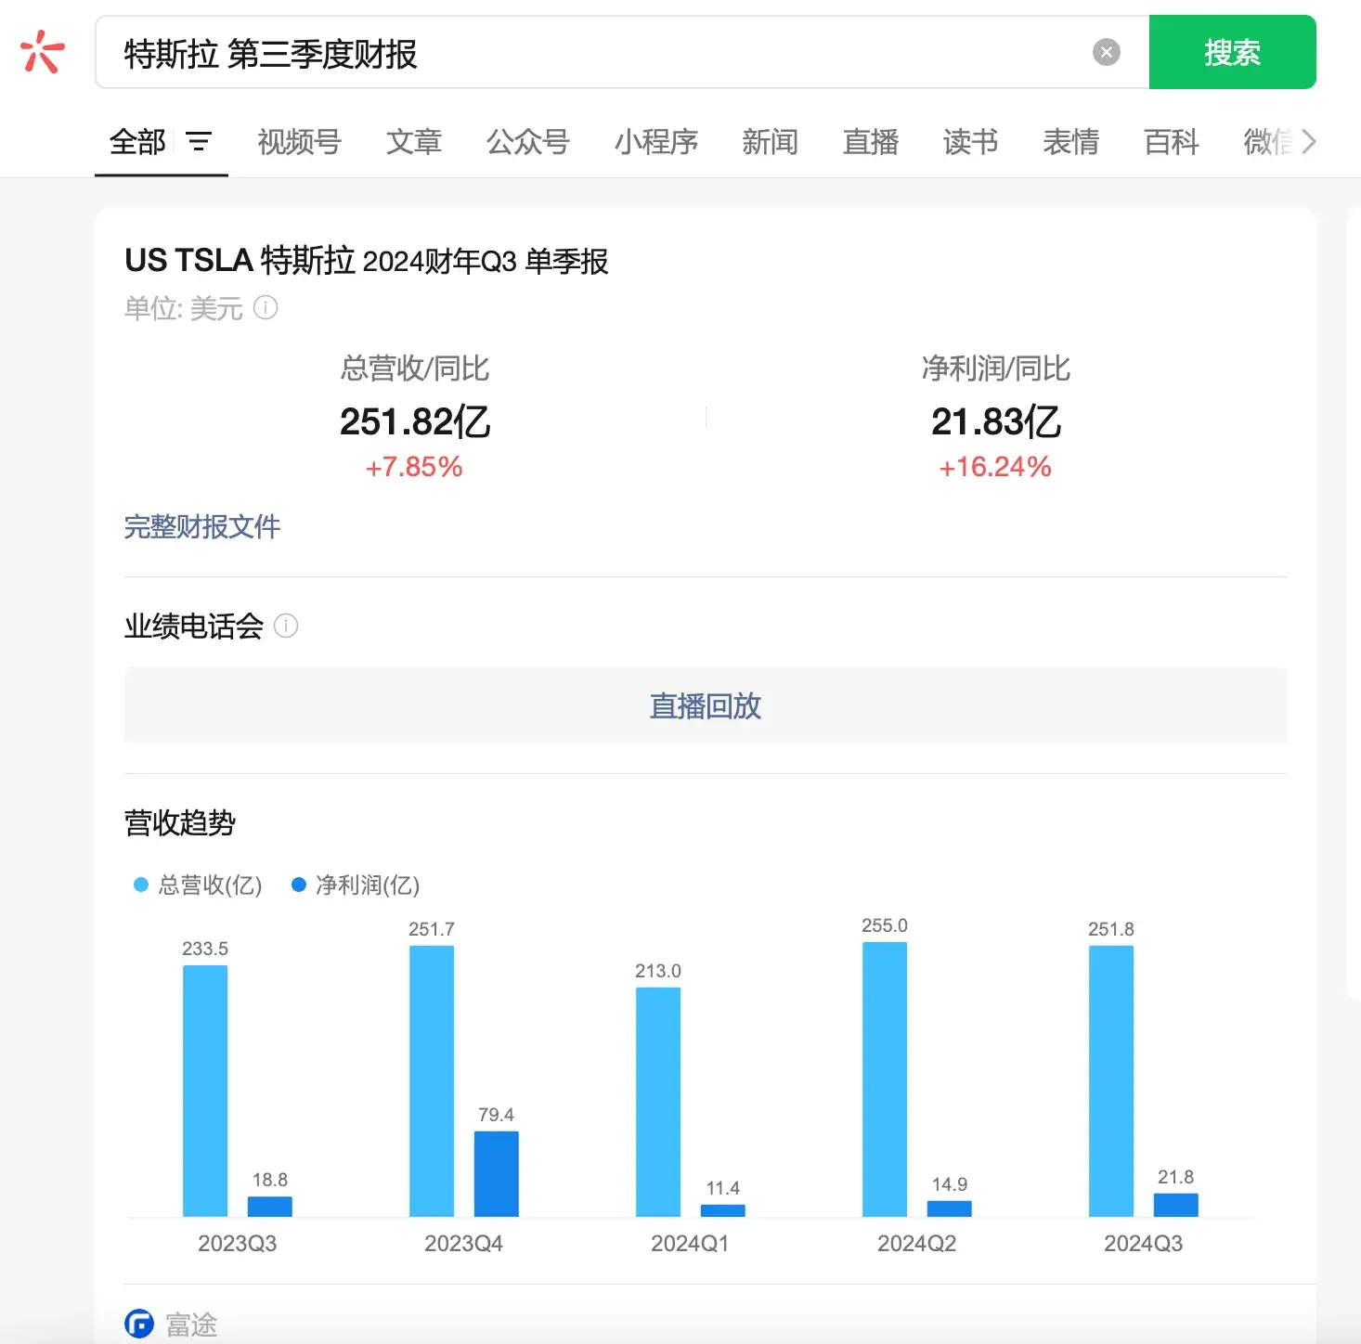
Task: Click the 富途 source logo icon
Action: coord(139,1324)
